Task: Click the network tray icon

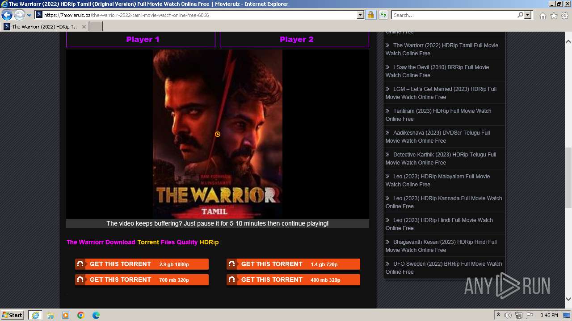Action: coord(519,315)
